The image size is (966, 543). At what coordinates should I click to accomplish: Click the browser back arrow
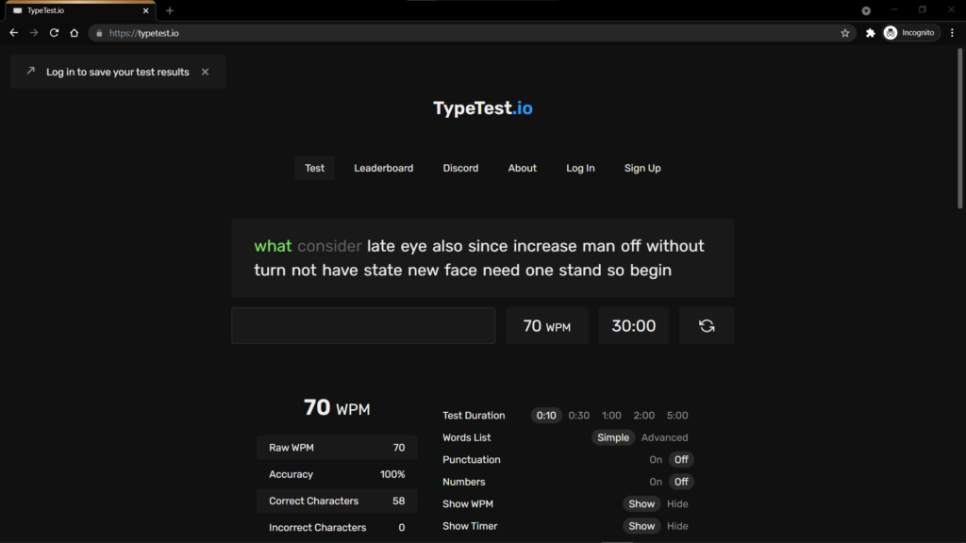coord(13,33)
